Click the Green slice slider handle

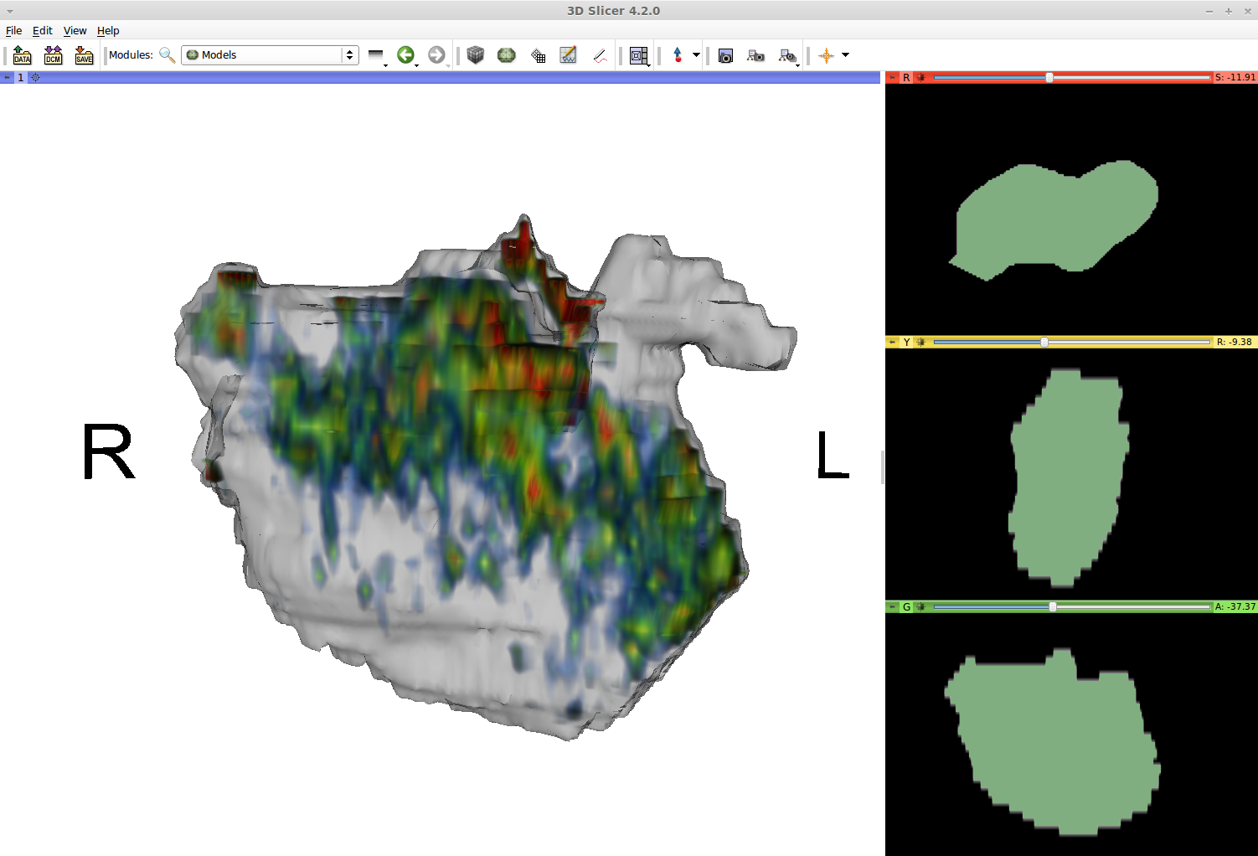pos(1053,606)
